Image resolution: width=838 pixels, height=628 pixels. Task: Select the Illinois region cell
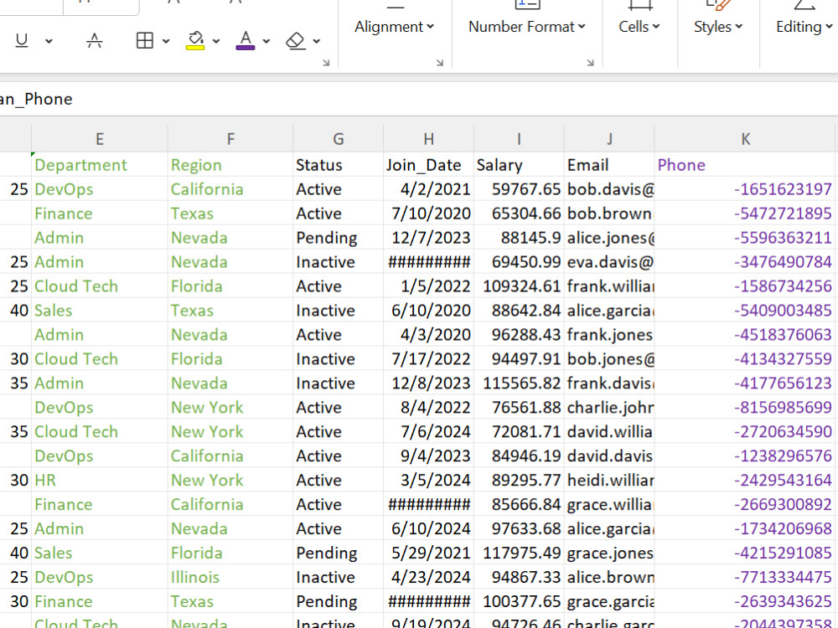click(x=230, y=577)
